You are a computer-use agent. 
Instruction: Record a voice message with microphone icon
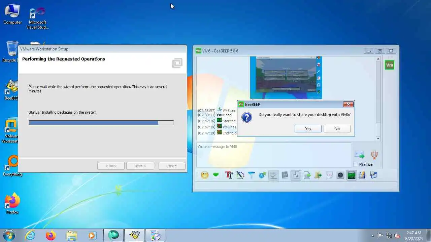tap(374, 154)
